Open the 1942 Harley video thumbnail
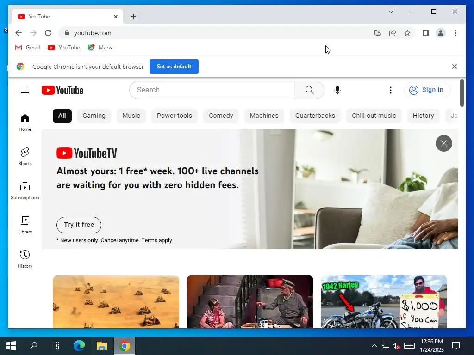The width and height of the screenshot is (474, 355). [x=384, y=301]
